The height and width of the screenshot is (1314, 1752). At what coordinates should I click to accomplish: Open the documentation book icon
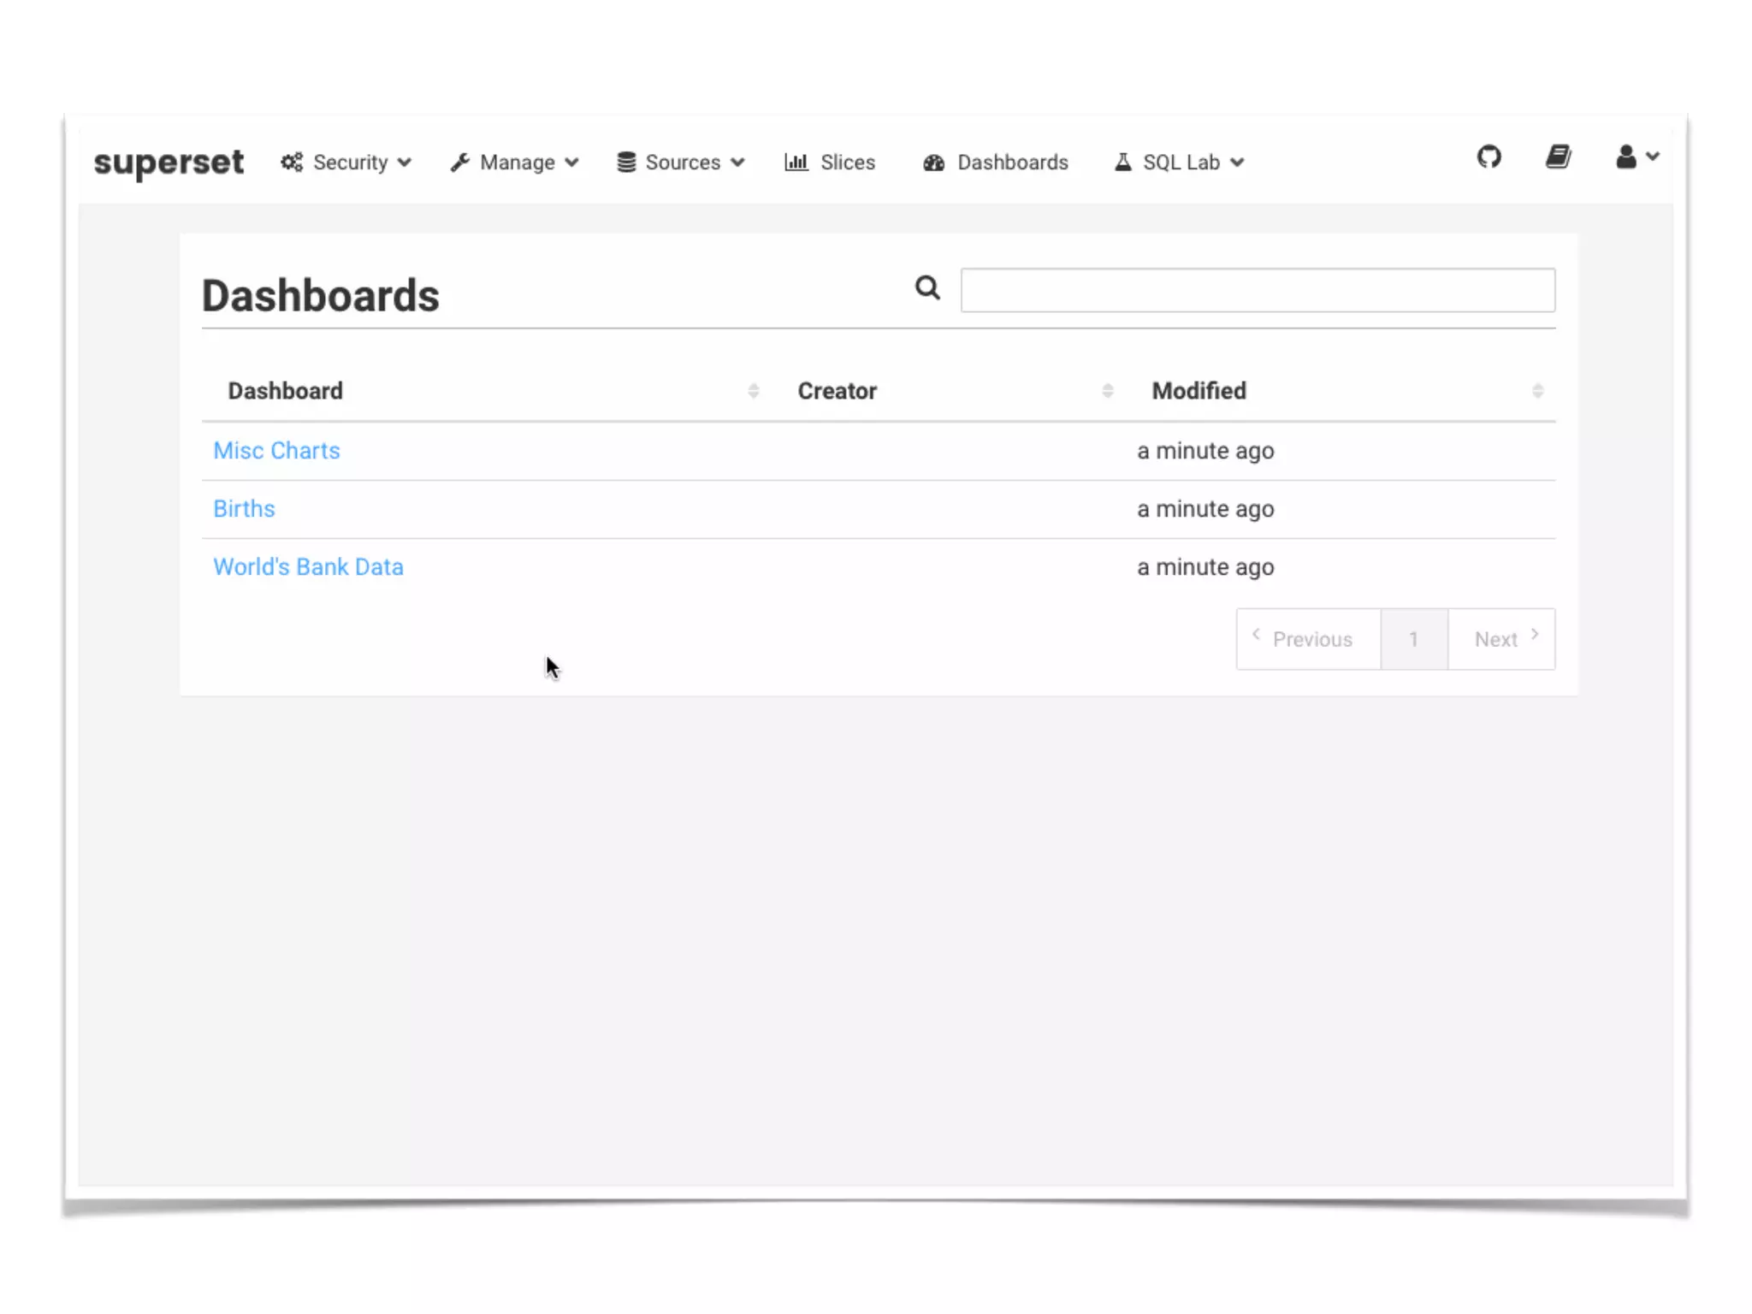coord(1558,157)
